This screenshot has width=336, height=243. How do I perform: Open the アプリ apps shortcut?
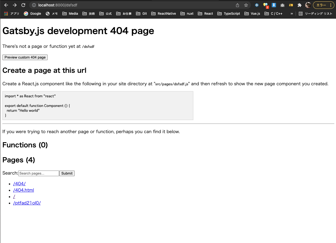click(x=12, y=14)
